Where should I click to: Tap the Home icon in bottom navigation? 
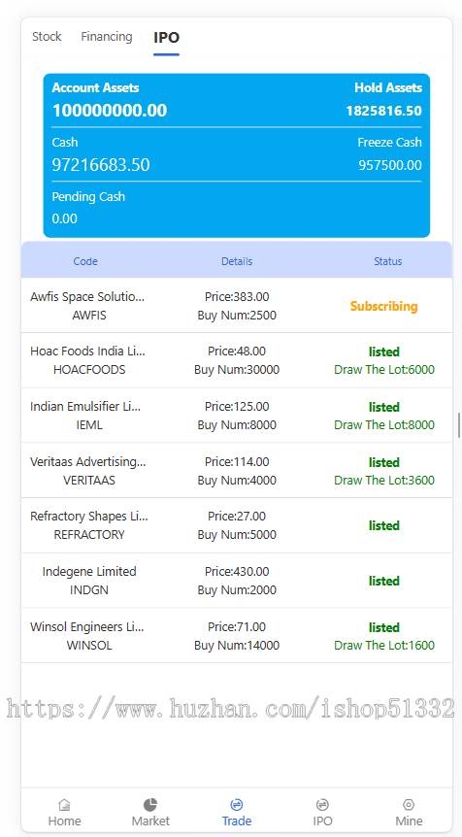[x=65, y=804]
